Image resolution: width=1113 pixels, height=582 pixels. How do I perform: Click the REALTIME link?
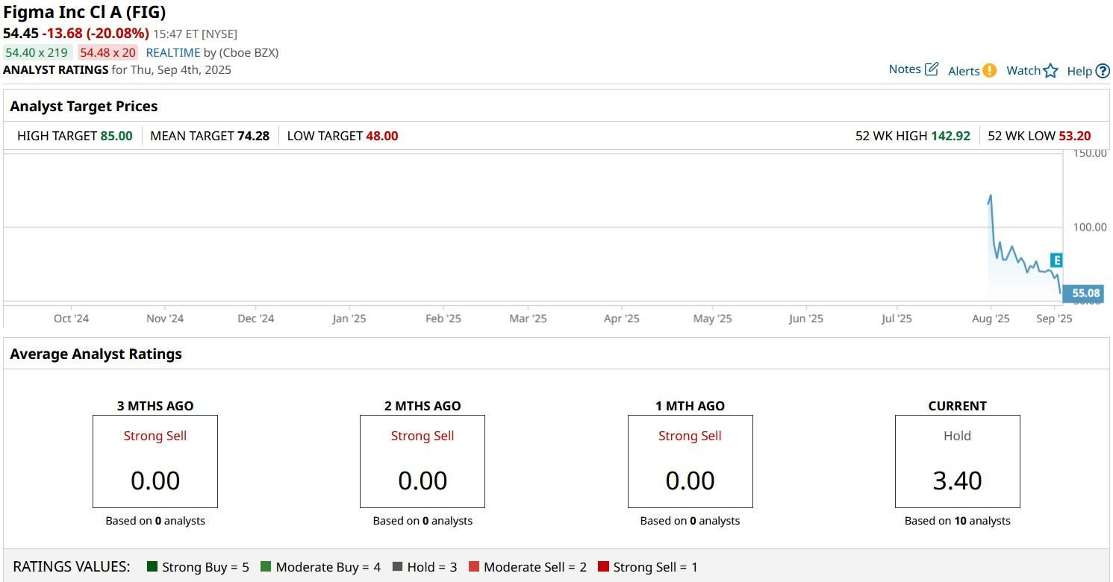click(173, 52)
